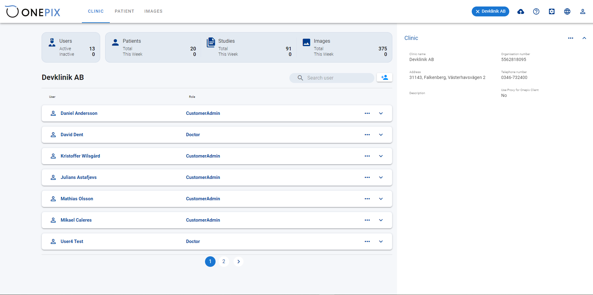Click organisation number 5562818095
Viewport: 593px width, 295px height.
tap(514, 59)
